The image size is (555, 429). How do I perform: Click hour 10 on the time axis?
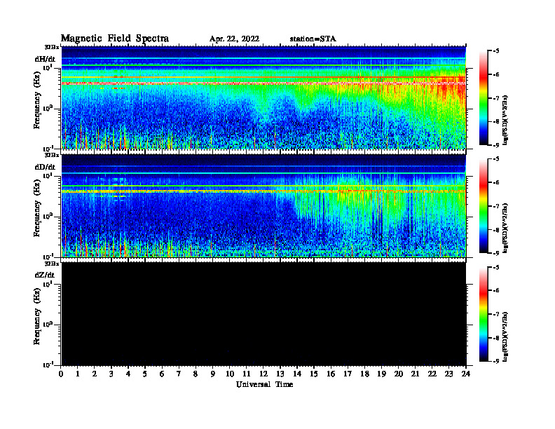[230, 374]
